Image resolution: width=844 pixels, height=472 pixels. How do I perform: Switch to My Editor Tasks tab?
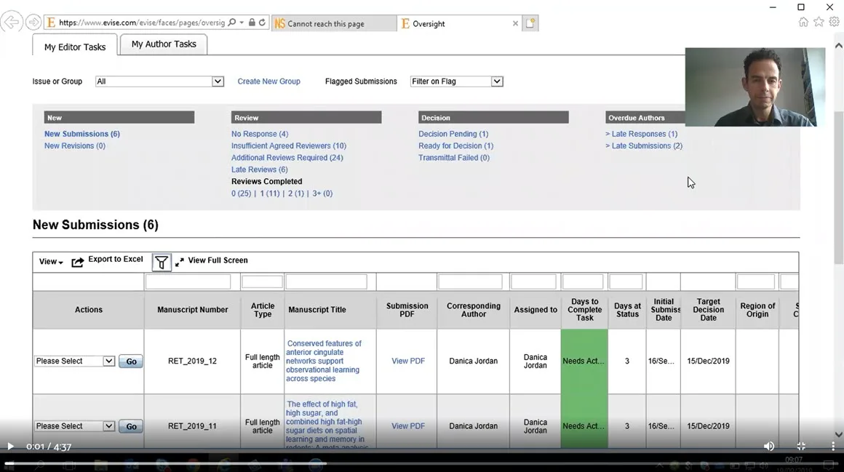[75, 47]
